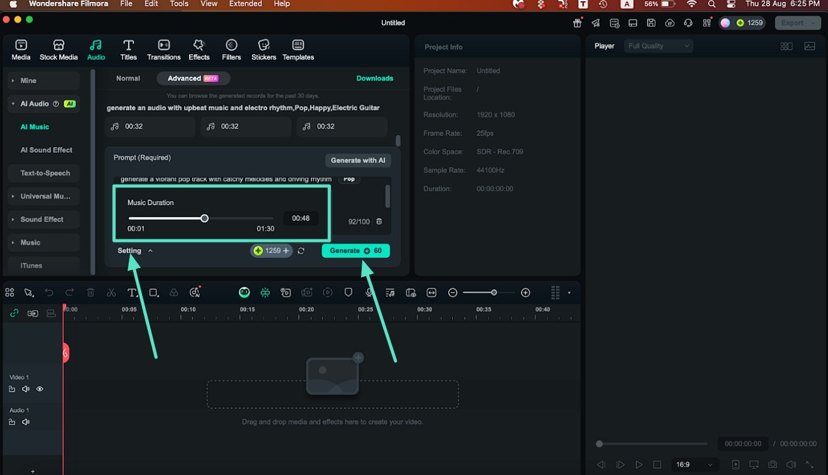Click the 00:48 duration field
This screenshot has height=475, width=828.
tap(301, 218)
